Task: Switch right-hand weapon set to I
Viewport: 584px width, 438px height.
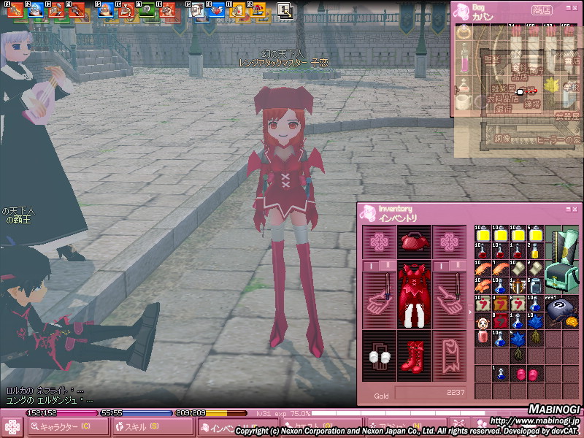Action: (441, 266)
